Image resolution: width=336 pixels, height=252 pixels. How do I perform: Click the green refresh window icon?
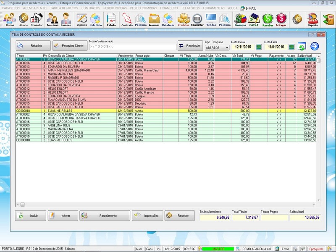point(302,47)
